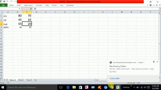The width and height of the screenshot is (161, 90).
Task: Open Customize Quick Access Toolbar dropdown
Action: pyautogui.click(x=16, y=1)
